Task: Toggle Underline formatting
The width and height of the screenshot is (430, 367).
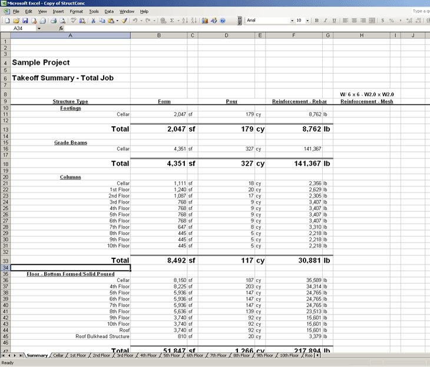Action: pyautogui.click(x=334, y=20)
